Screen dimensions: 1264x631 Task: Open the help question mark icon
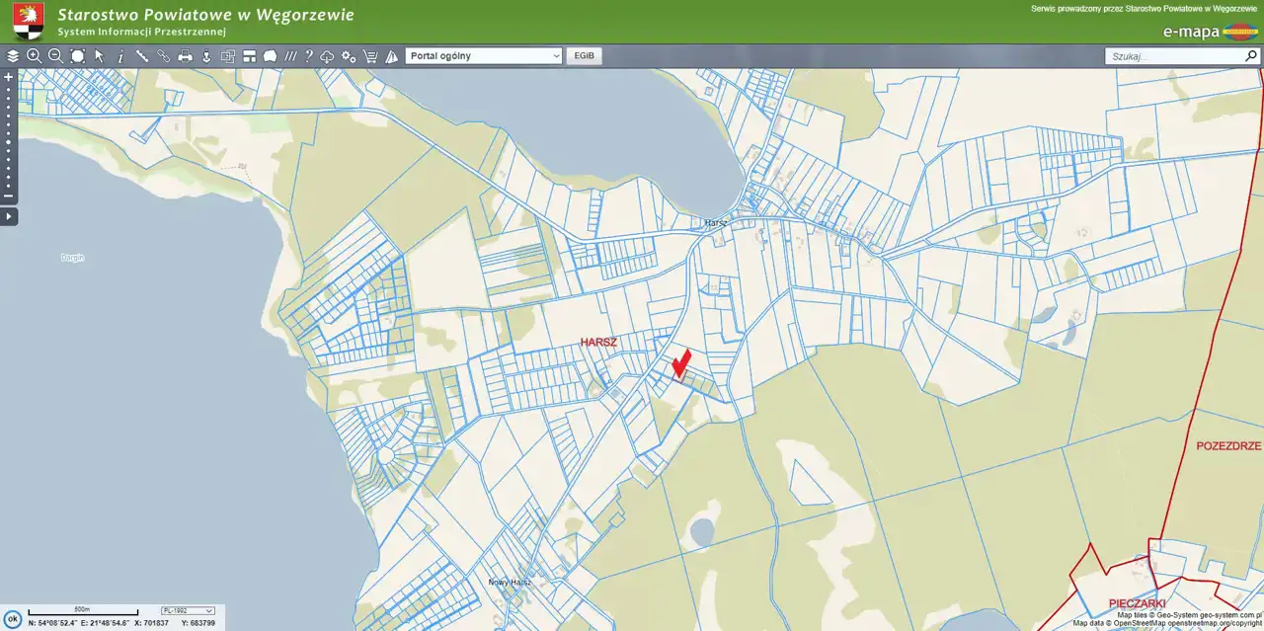pos(308,56)
